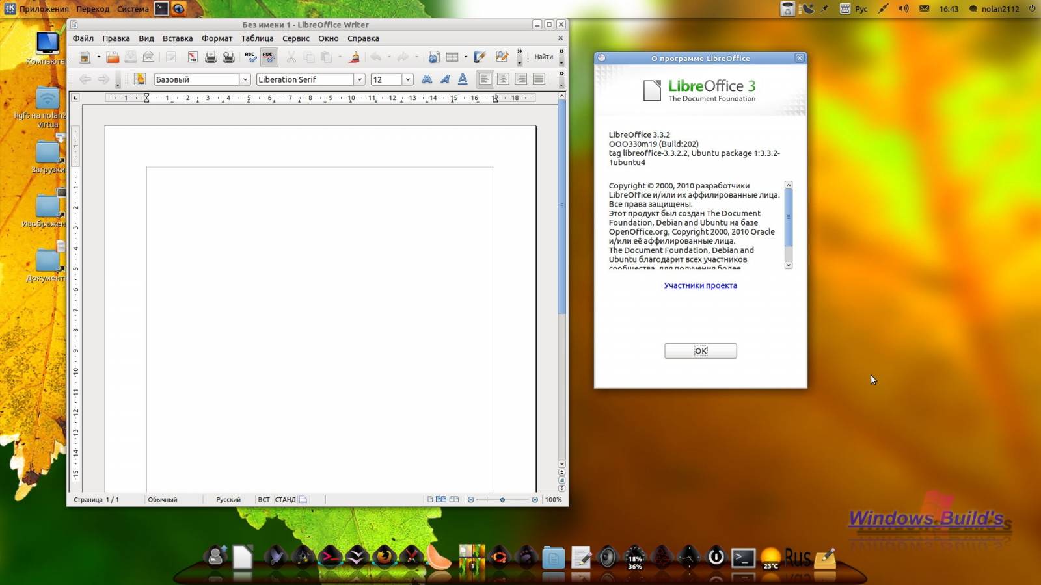The width and height of the screenshot is (1041, 585).
Task: Click OK in About LibreOffice dialog
Action: point(701,351)
